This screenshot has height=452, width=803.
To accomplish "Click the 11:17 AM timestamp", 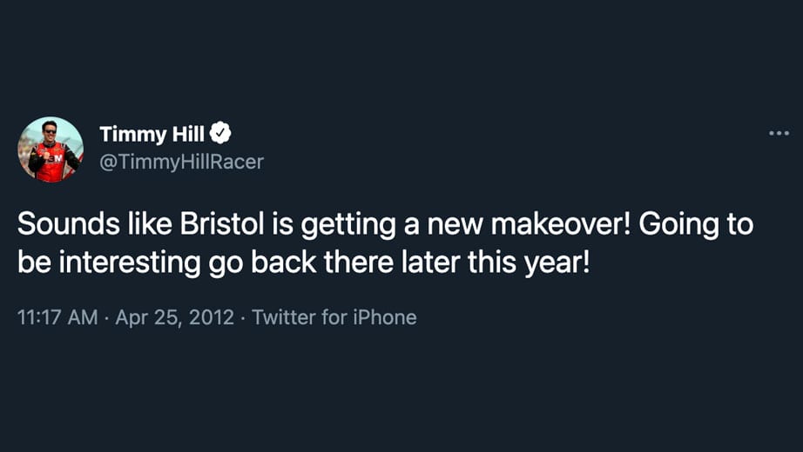I will tap(57, 317).
